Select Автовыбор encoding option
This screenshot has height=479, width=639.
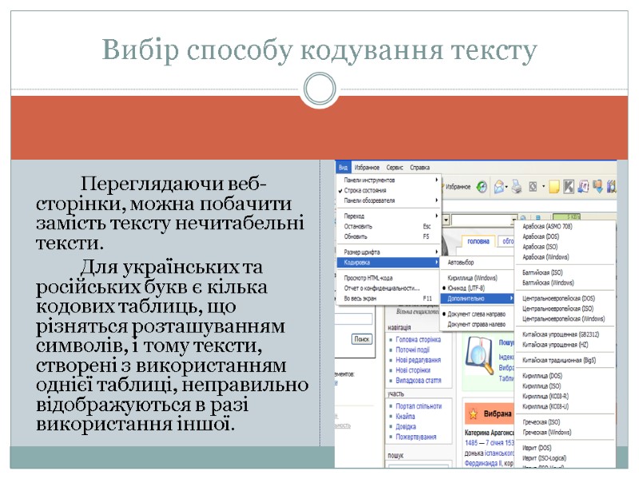tap(477, 263)
